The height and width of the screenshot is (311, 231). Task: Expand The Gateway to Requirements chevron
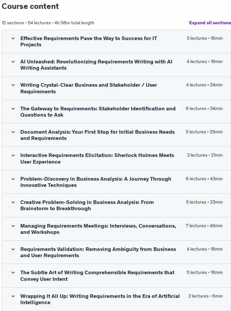pos(13,109)
